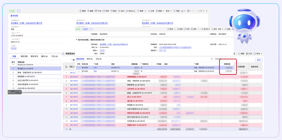Image resolution: width=282 pixels, height=140 pixels.
Task: Click the 复制 copy icon in top toolbar
Action: click(90, 11)
